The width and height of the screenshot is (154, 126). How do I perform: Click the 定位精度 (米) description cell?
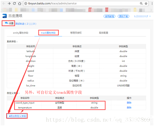(77, 81)
